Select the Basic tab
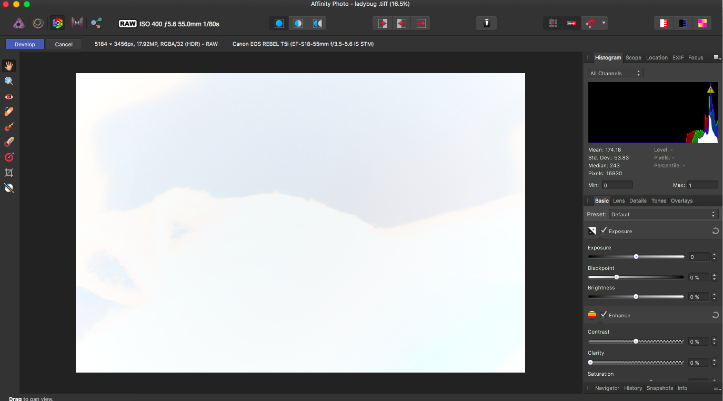The image size is (723, 401). 601,200
